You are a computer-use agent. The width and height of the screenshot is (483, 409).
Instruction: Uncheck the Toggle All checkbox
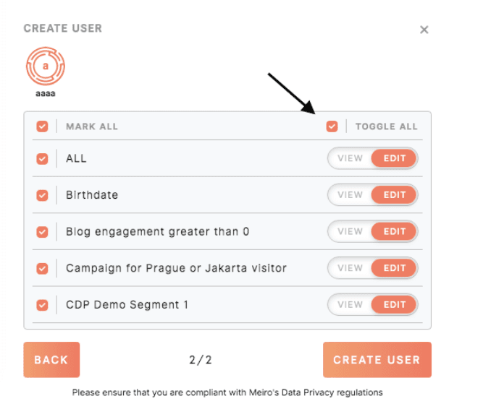332,126
